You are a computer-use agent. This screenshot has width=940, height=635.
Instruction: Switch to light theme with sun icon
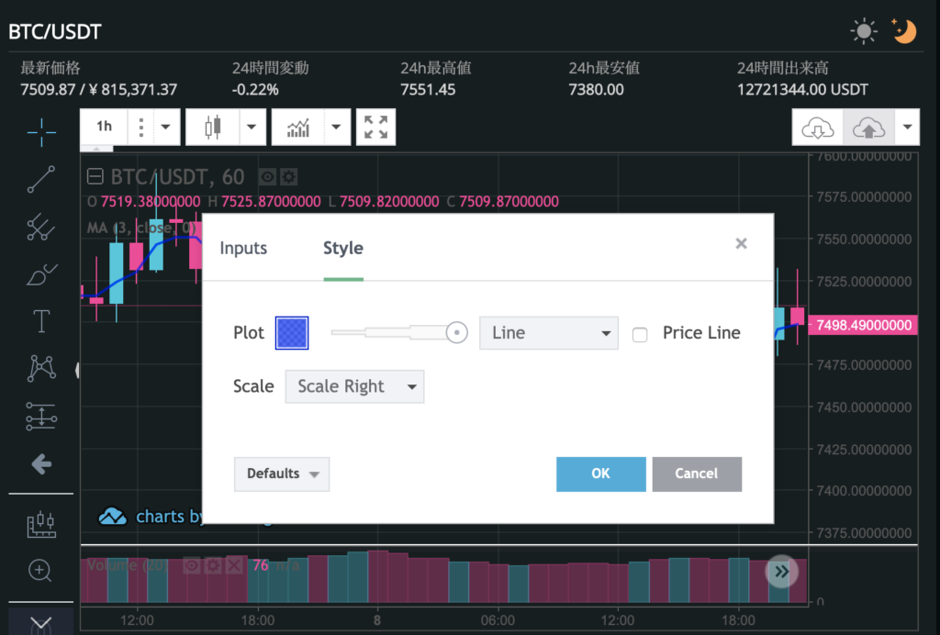pos(864,31)
